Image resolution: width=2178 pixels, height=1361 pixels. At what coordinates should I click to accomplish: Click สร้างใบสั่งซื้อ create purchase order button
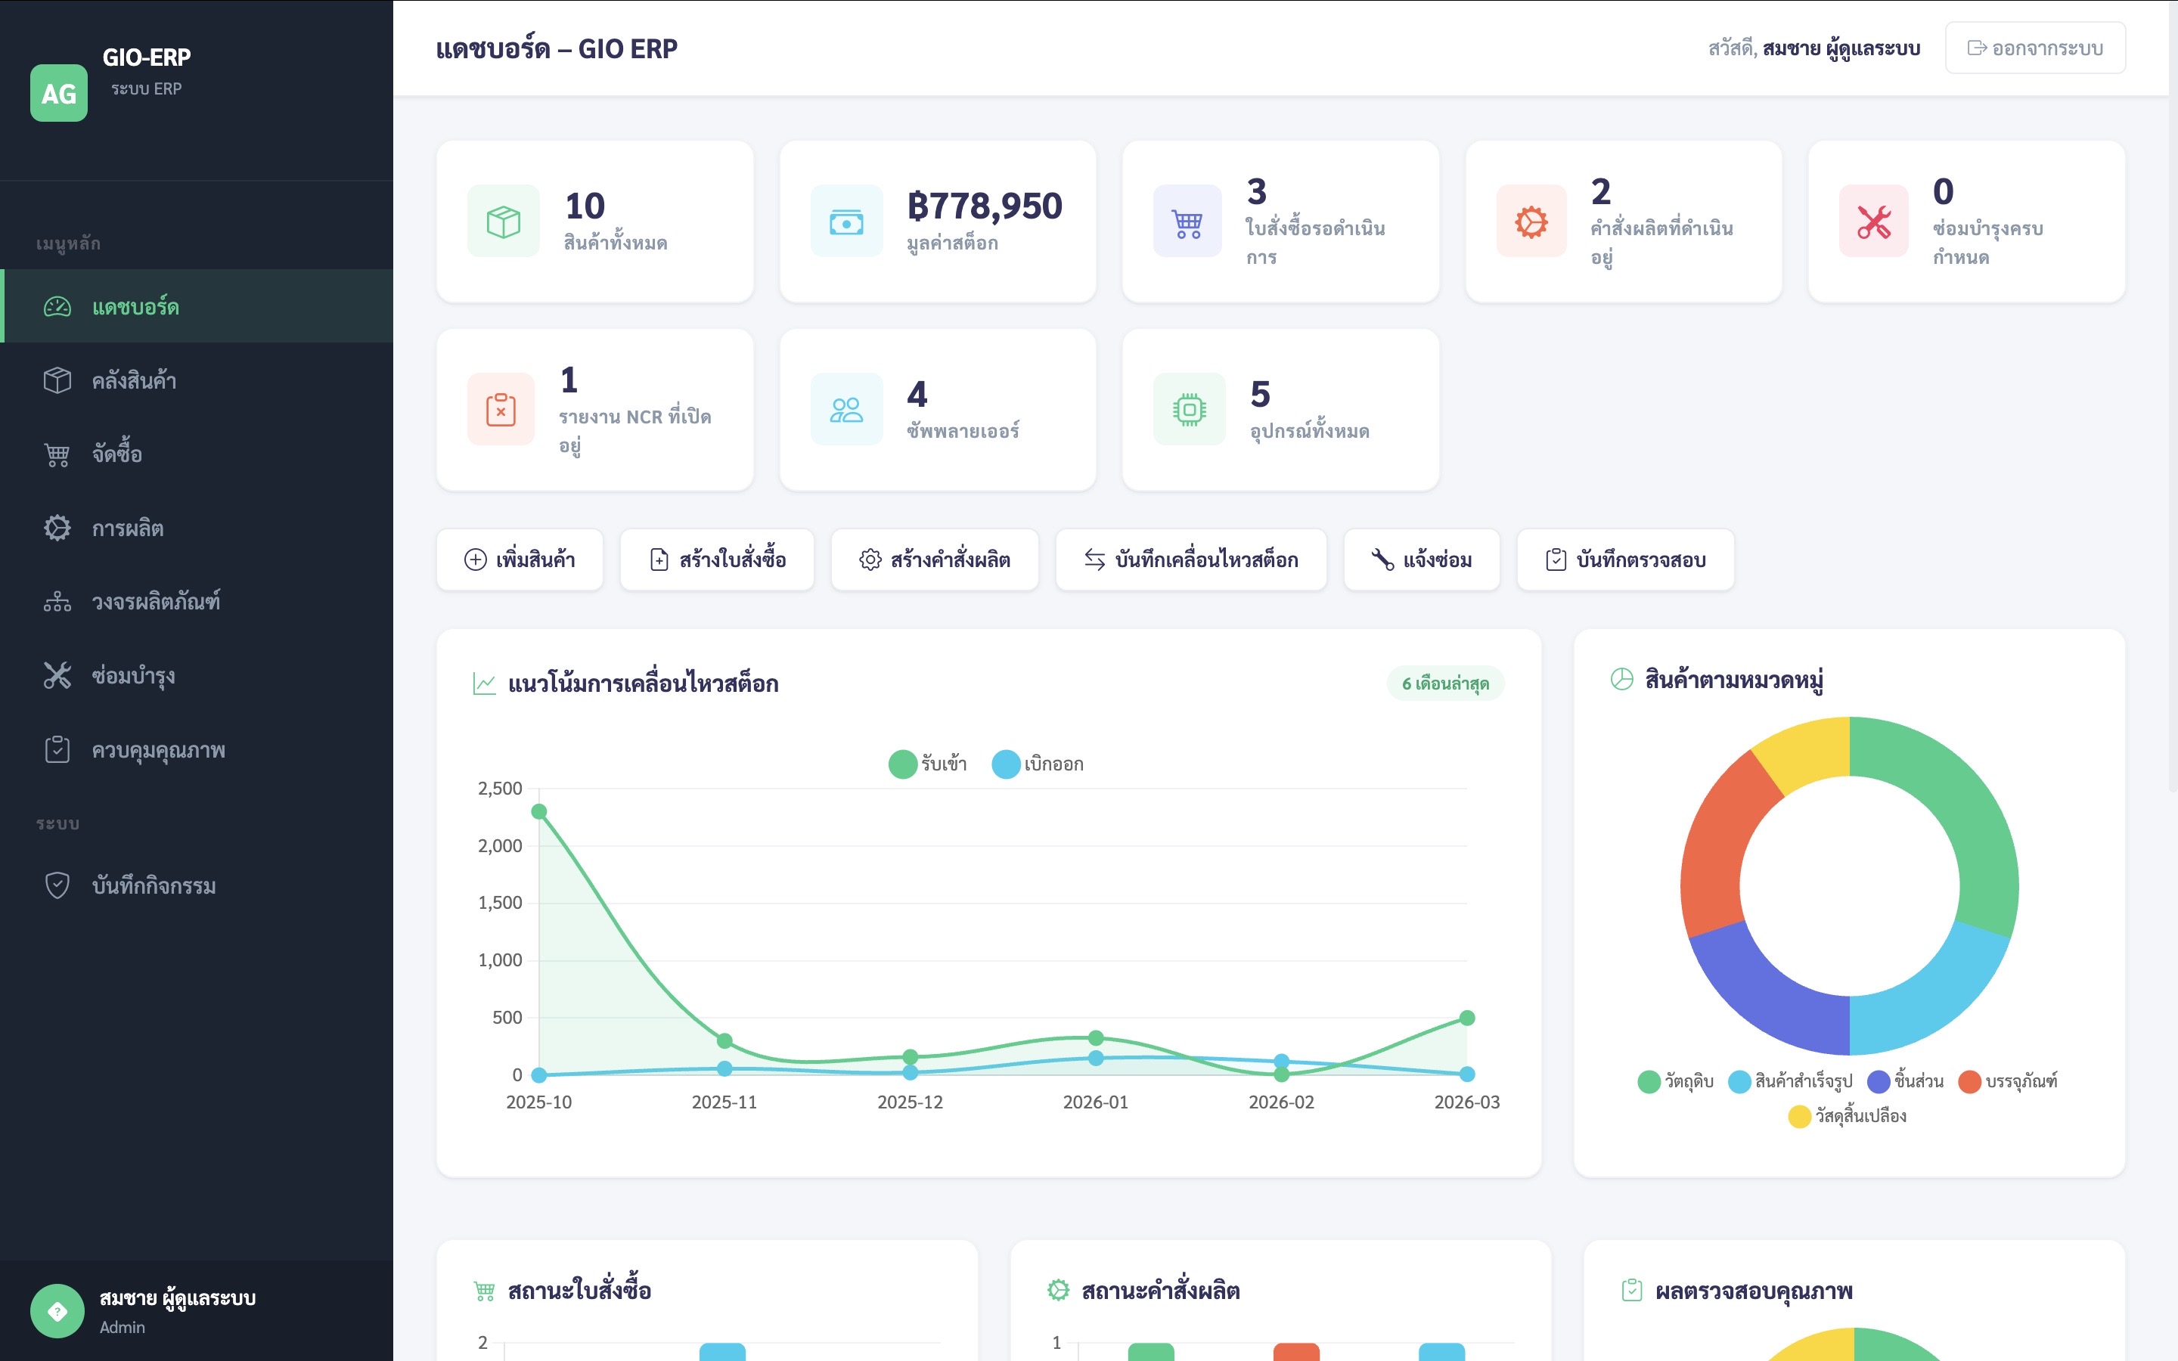[717, 560]
